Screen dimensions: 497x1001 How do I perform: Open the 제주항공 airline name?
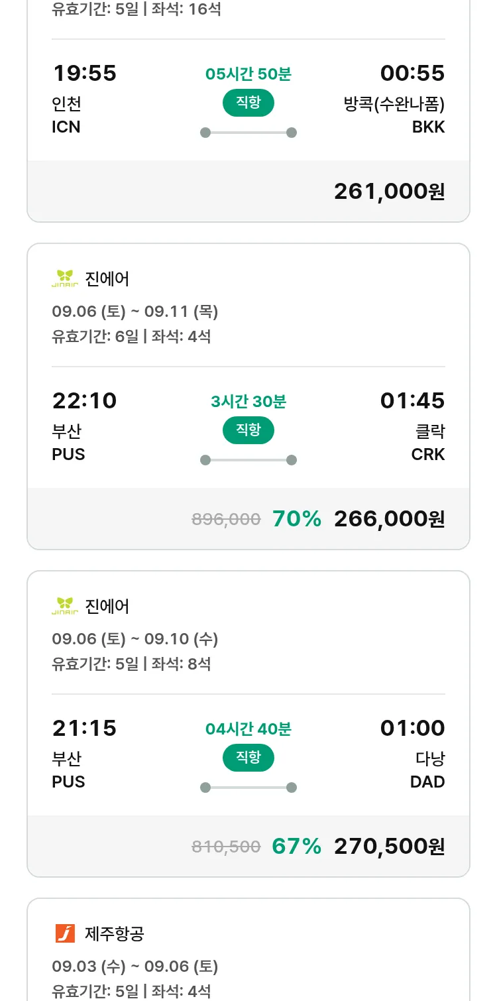coord(115,933)
